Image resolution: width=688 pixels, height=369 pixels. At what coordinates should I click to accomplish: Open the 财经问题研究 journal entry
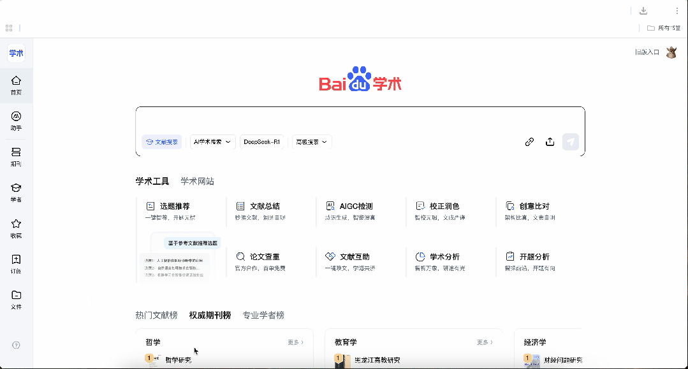(x=563, y=360)
